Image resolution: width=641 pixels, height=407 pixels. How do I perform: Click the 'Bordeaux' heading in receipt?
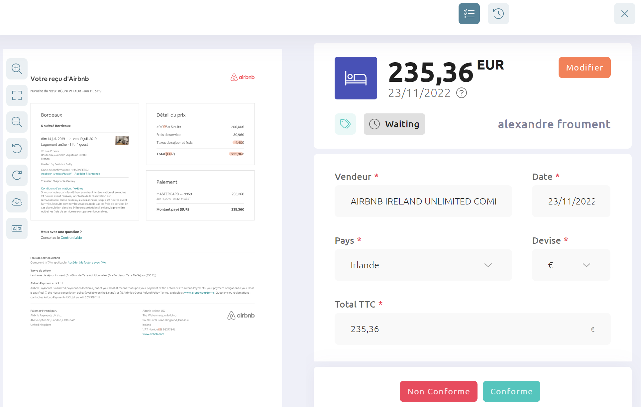[x=52, y=115]
